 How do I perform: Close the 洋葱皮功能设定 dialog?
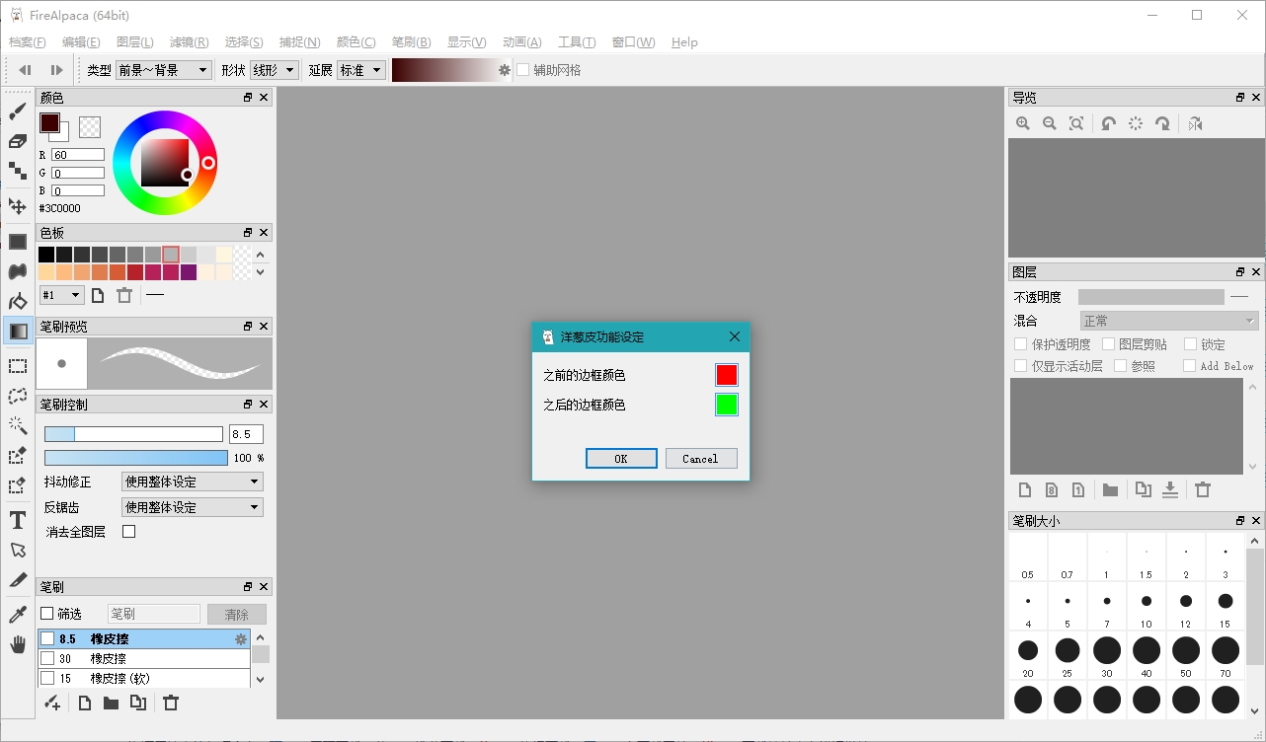[x=735, y=336]
